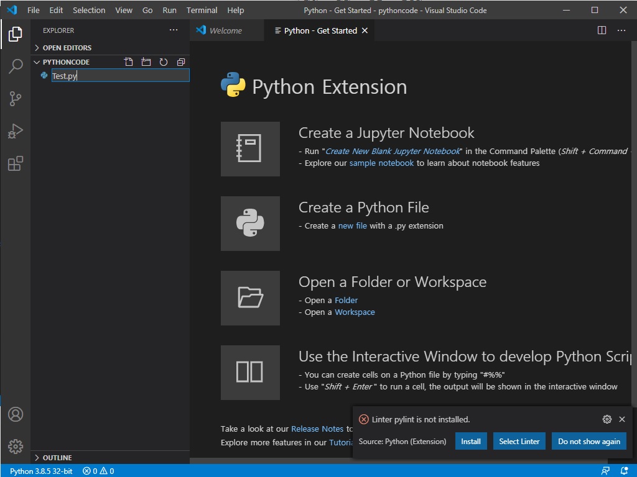Click the feedback icon in status bar

pos(605,471)
